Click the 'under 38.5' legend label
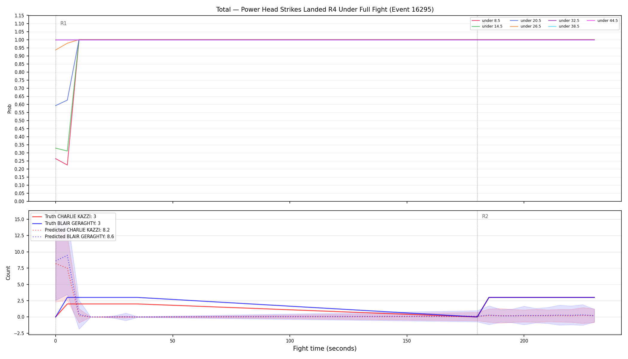The width and height of the screenshot is (628, 359). click(x=569, y=26)
